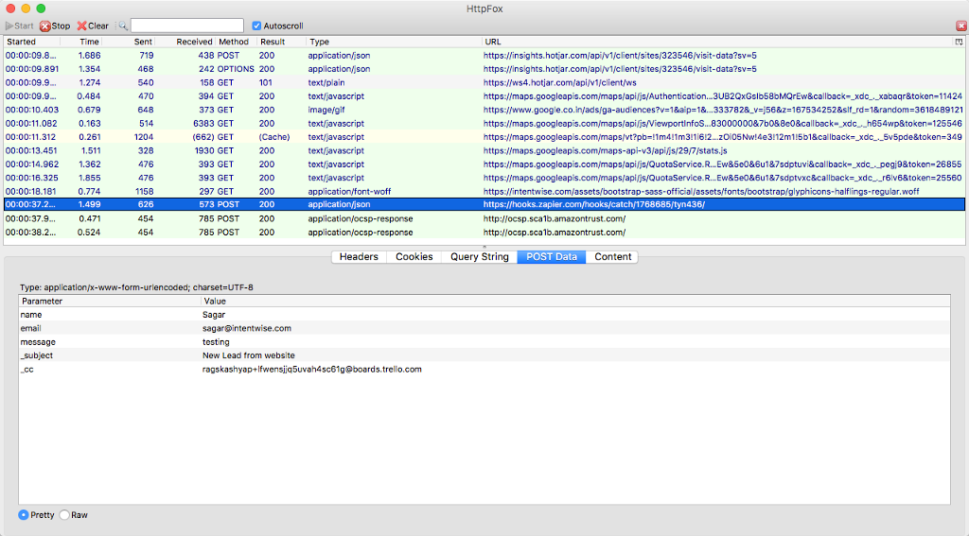The width and height of the screenshot is (969, 536).
Task: Click the disabled Start button
Action: click(x=19, y=26)
